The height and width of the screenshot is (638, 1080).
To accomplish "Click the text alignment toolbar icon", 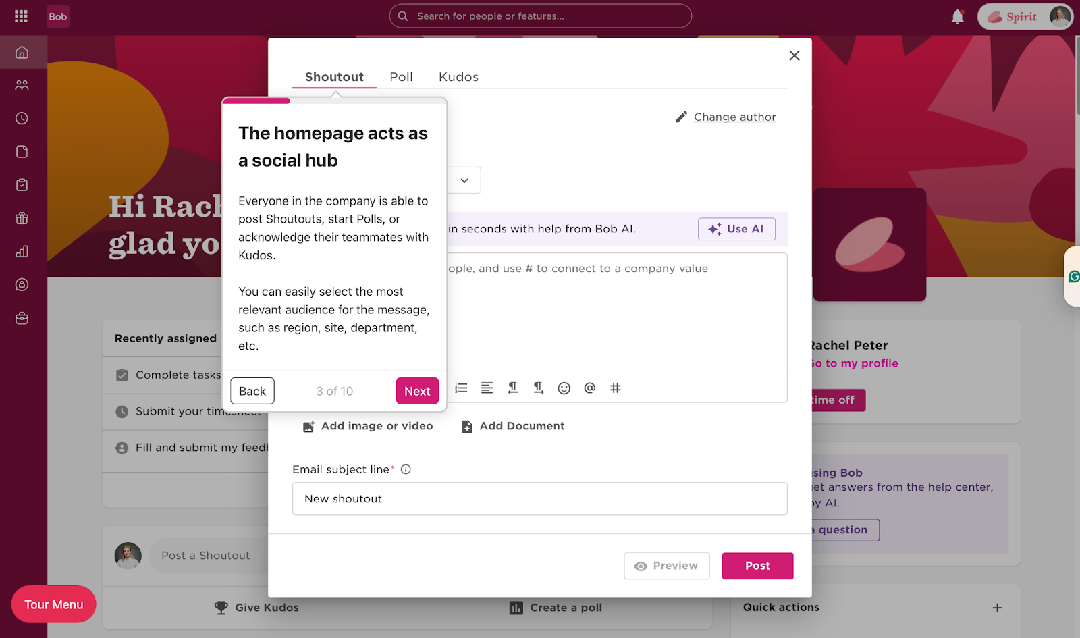I will [487, 388].
